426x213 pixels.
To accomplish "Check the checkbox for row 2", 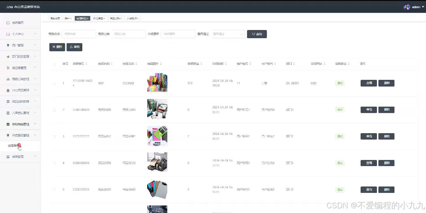I will 54,110.
